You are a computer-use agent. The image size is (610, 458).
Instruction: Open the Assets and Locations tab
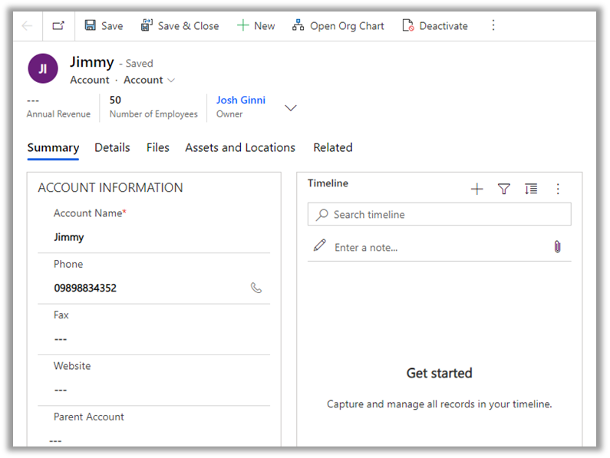[240, 147]
